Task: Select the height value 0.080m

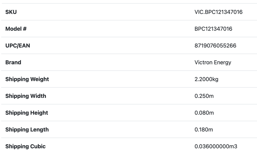Action: point(204,113)
